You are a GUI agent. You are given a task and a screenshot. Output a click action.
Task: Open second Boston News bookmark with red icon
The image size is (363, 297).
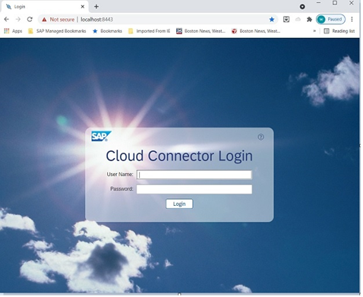[x=256, y=31]
